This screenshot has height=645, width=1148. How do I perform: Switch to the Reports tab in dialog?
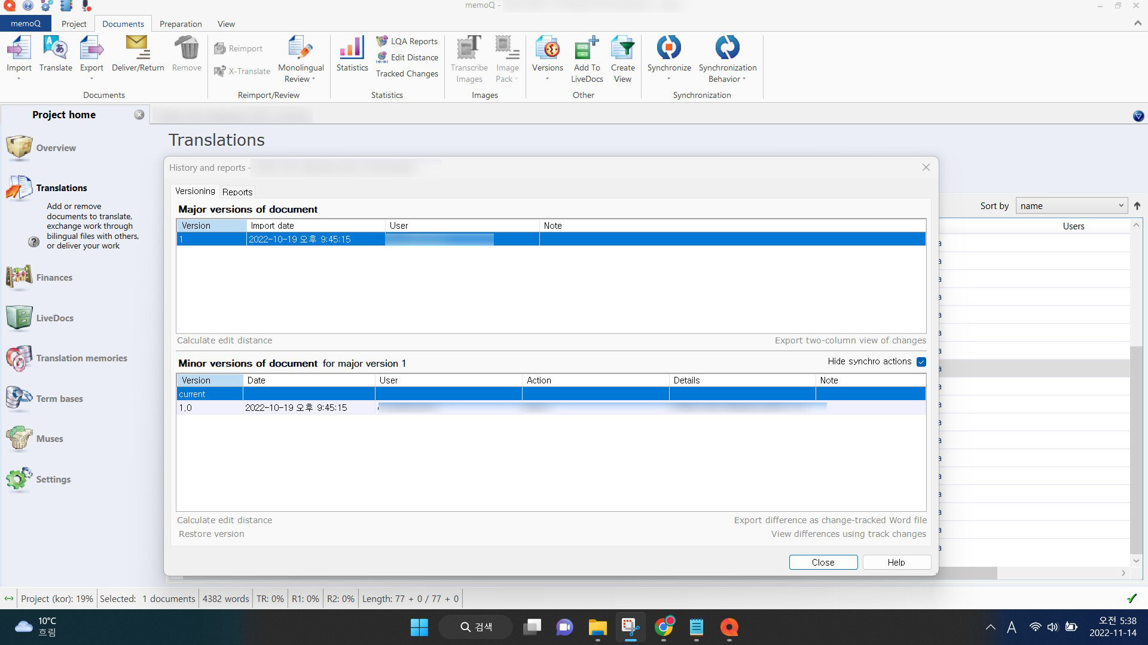click(x=237, y=192)
